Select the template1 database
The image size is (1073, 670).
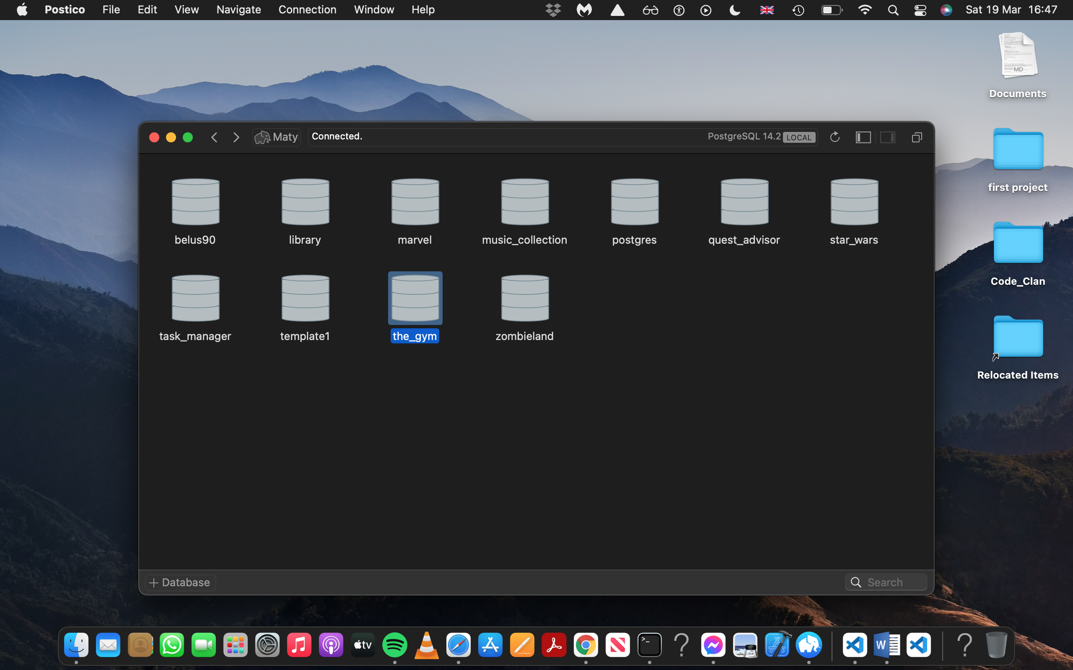click(306, 298)
